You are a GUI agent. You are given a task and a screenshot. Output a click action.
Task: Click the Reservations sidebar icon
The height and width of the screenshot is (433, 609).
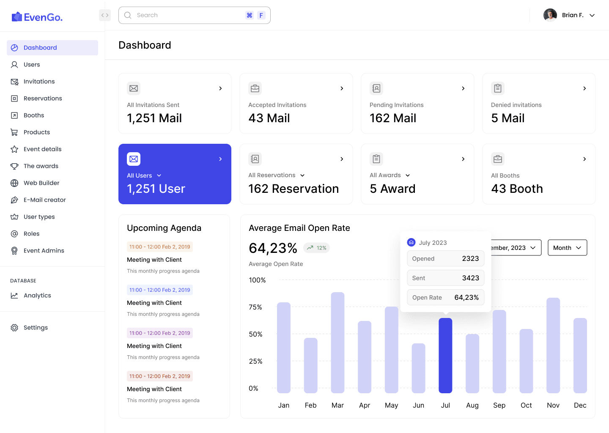(14, 99)
